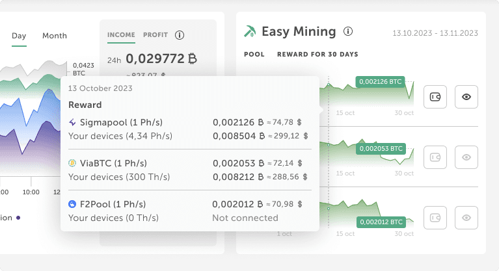Toggle eye visibility for 0,002012 BTC pool
499x271 pixels.
tap(466, 218)
